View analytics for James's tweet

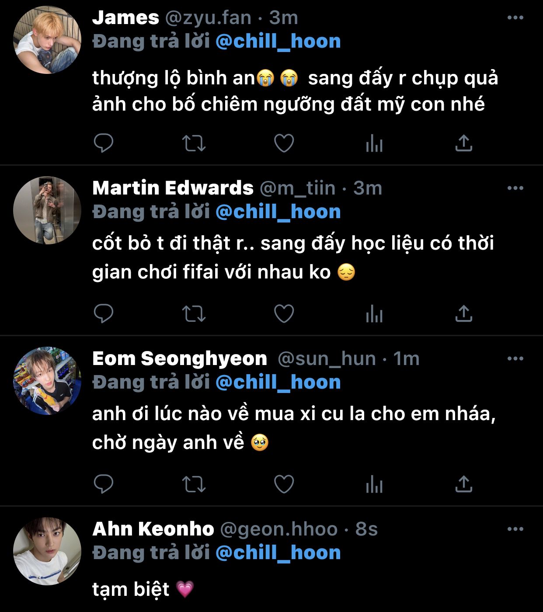[374, 143]
